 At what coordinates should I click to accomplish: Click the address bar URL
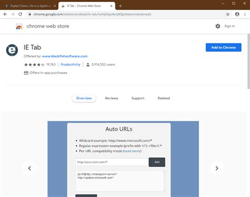92,14
